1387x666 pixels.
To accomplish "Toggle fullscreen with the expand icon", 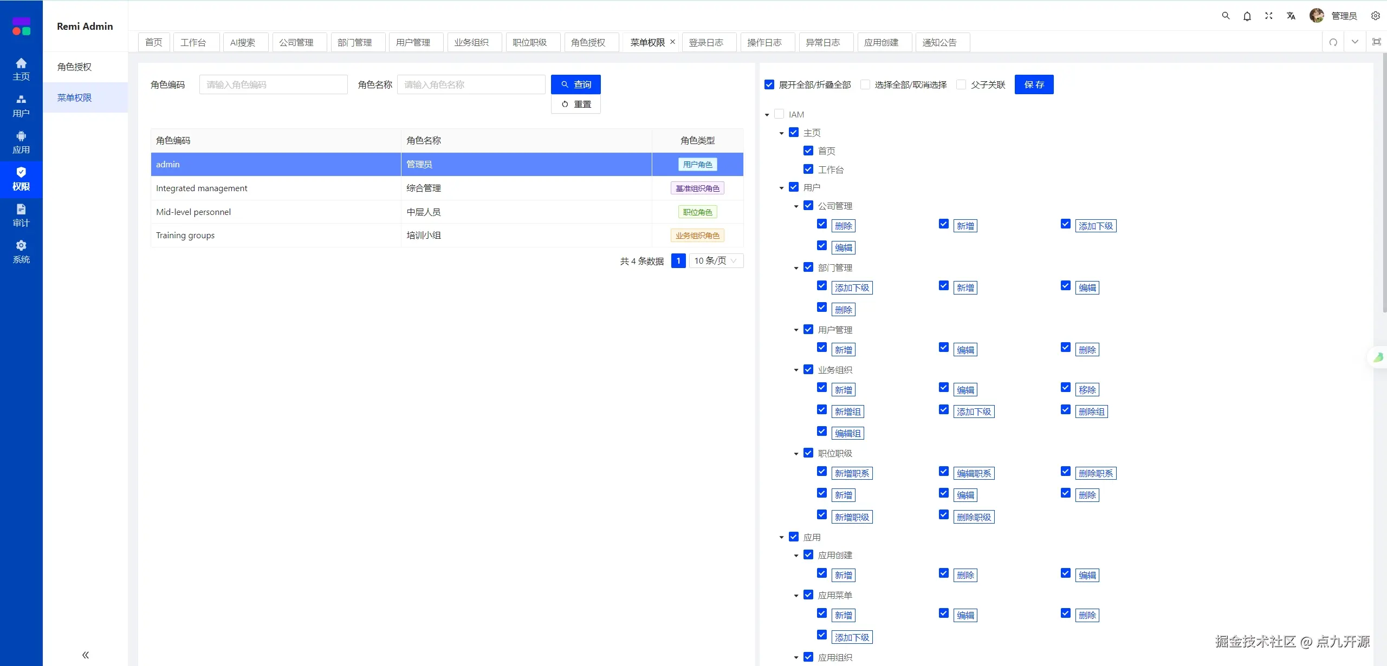I will coord(1269,16).
